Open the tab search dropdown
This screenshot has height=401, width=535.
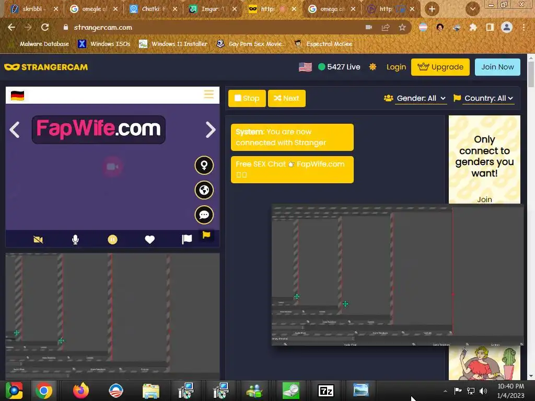pos(472,9)
